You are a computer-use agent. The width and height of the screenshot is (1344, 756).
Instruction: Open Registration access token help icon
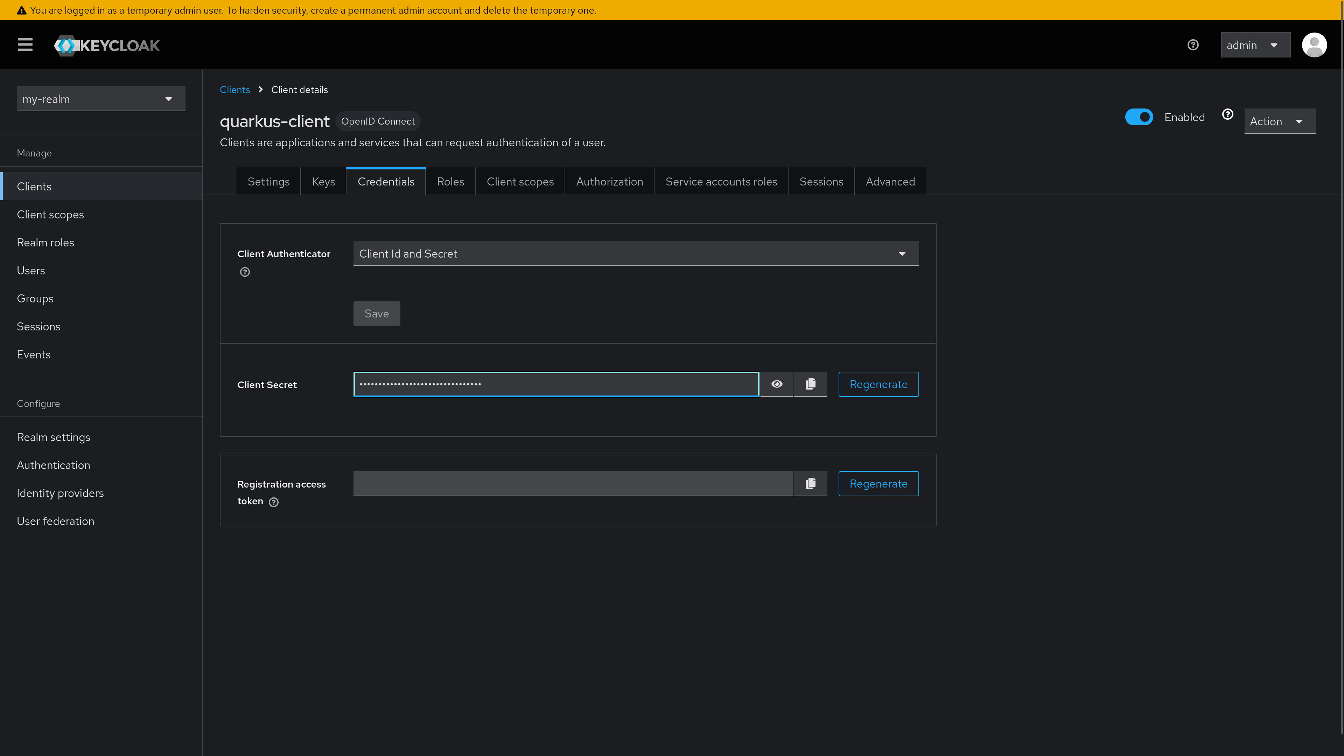click(x=273, y=502)
